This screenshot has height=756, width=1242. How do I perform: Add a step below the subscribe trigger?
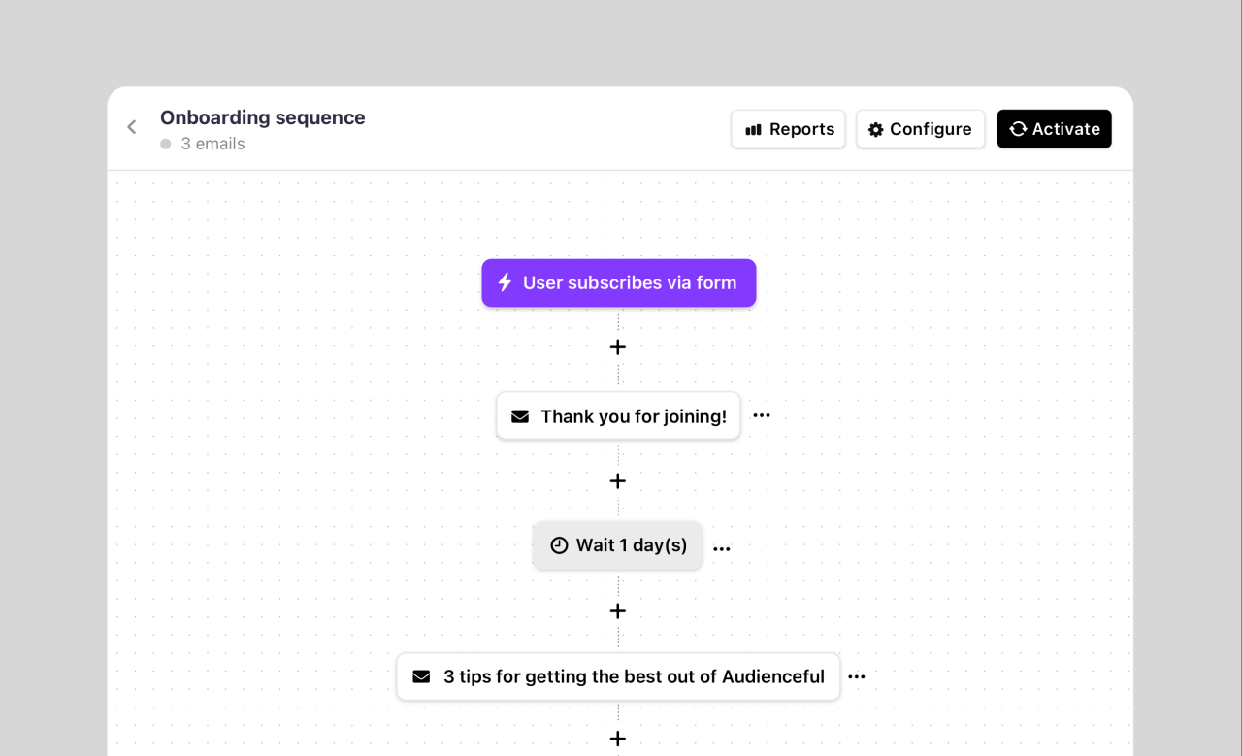(618, 346)
